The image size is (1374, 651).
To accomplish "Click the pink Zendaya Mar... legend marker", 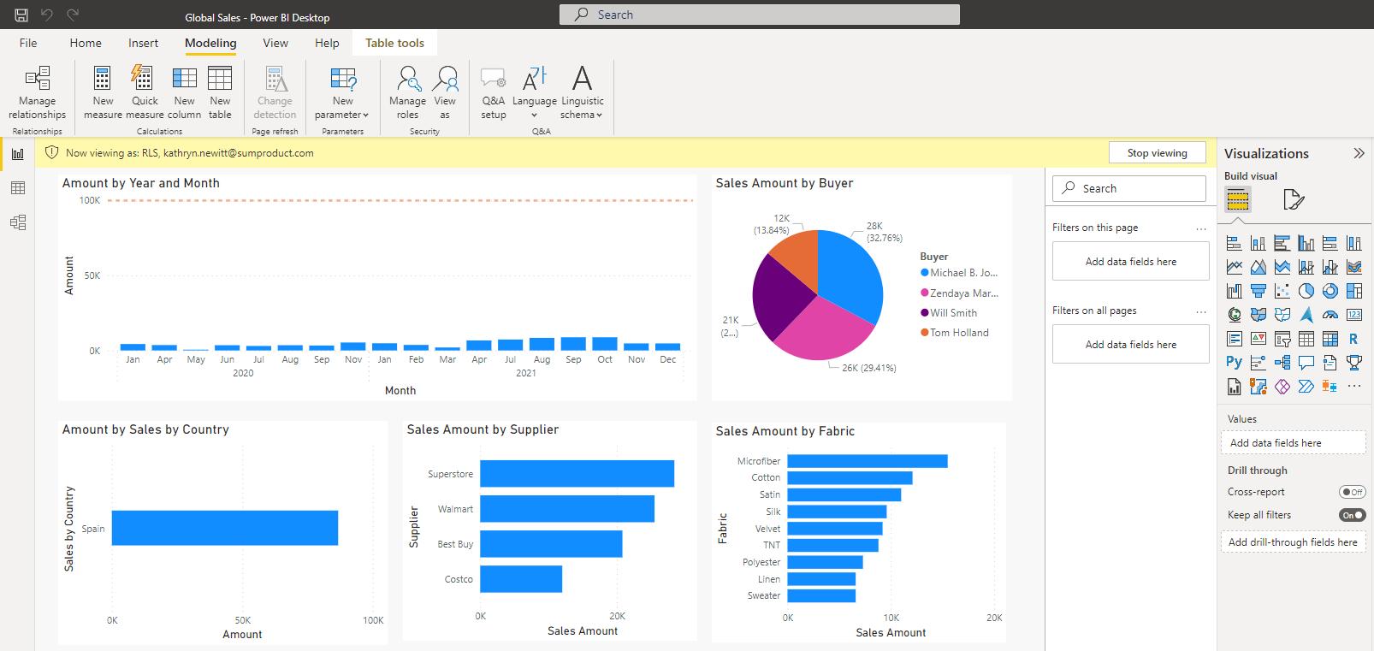I will (x=924, y=293).
